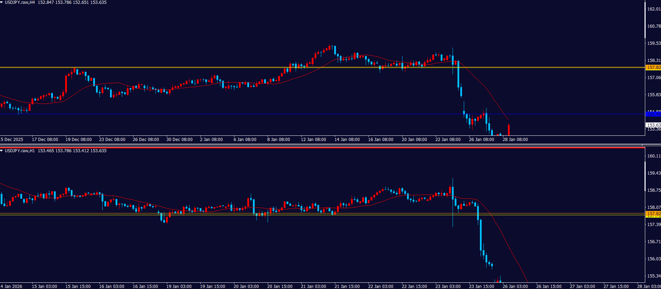Select the orange 157.82 price tag on H1 chart
The width and height of the screenshot is (661, 289).
click(x=653, y=214)
